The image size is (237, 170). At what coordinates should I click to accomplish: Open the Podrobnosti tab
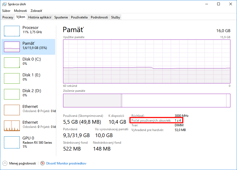click(99, 17)
